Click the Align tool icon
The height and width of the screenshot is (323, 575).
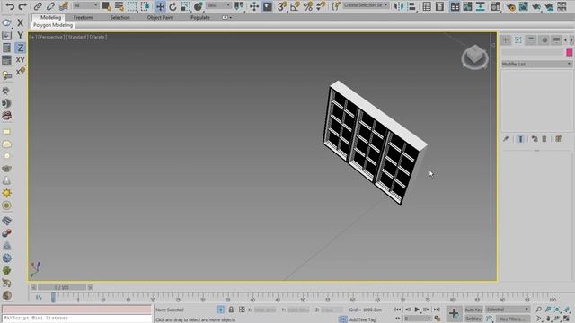point(411,6)
